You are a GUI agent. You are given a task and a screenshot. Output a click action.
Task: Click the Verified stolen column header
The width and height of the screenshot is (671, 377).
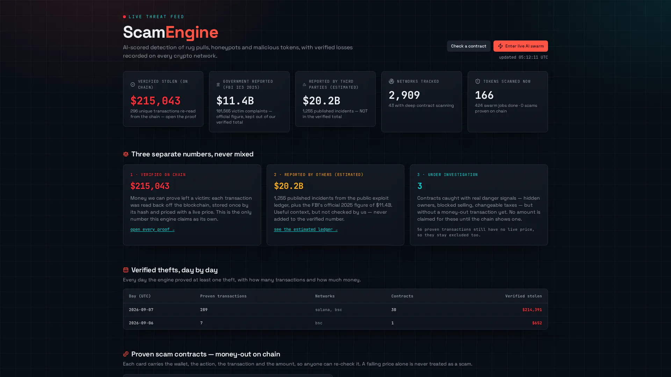(x=524, y=296)
